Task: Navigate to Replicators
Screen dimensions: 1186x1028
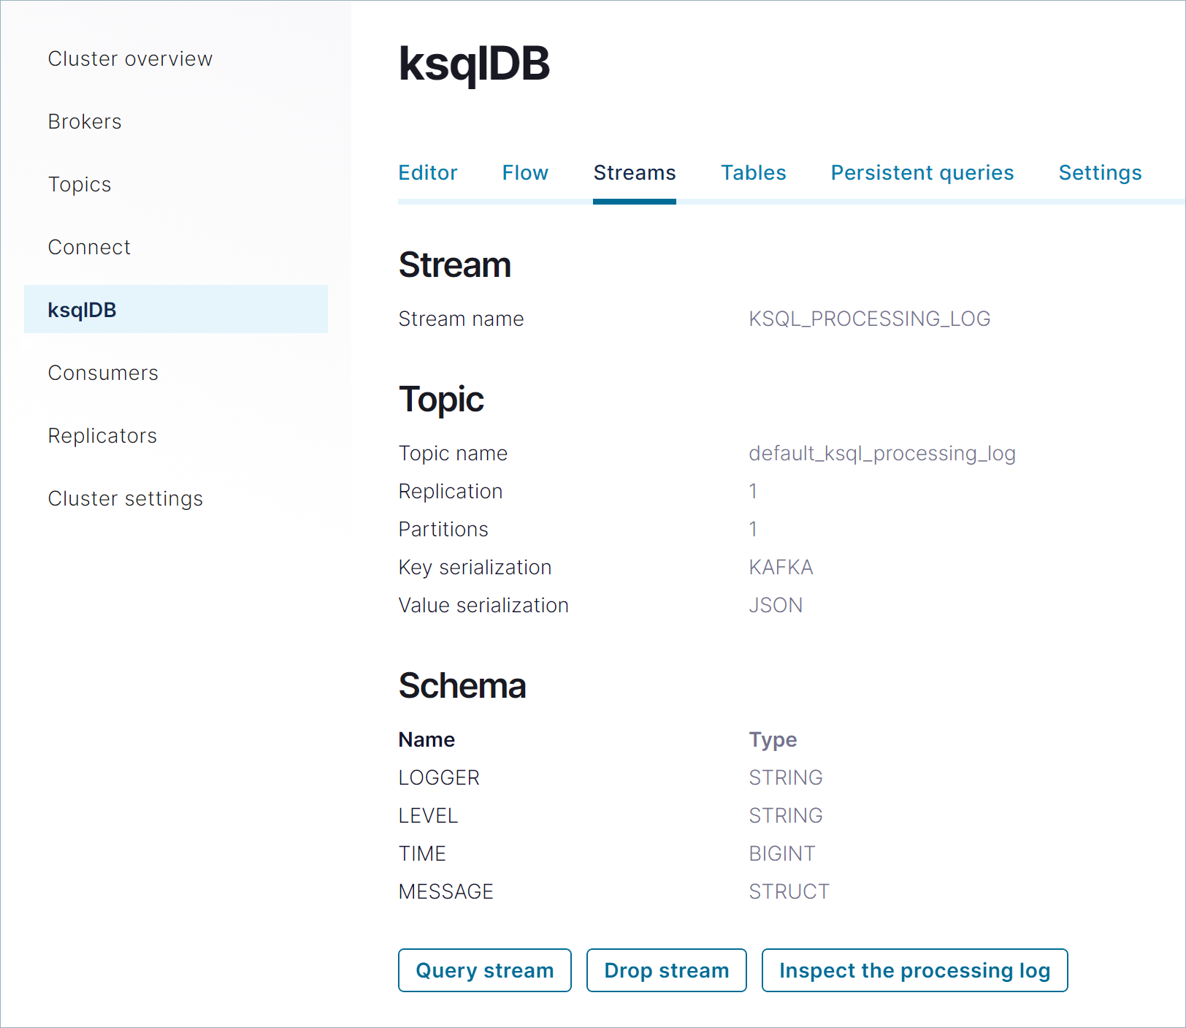Action: click(102, 435)
